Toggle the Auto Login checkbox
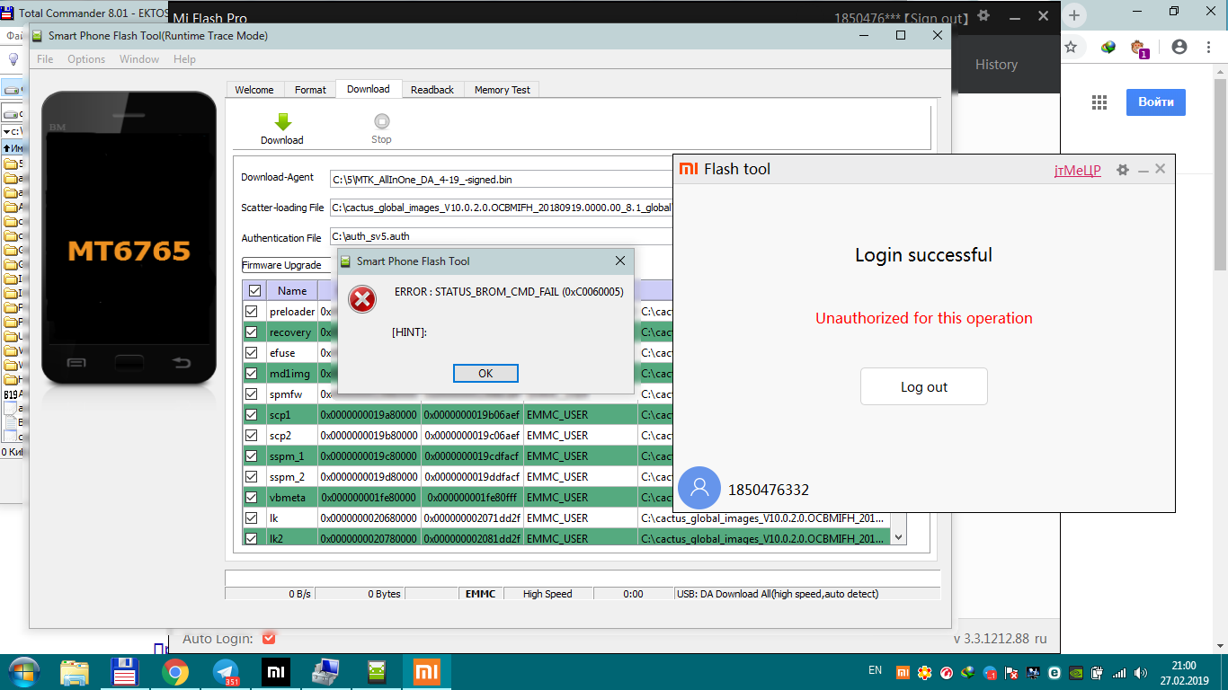Viewport: 1228px width, 690px height. 269,639
